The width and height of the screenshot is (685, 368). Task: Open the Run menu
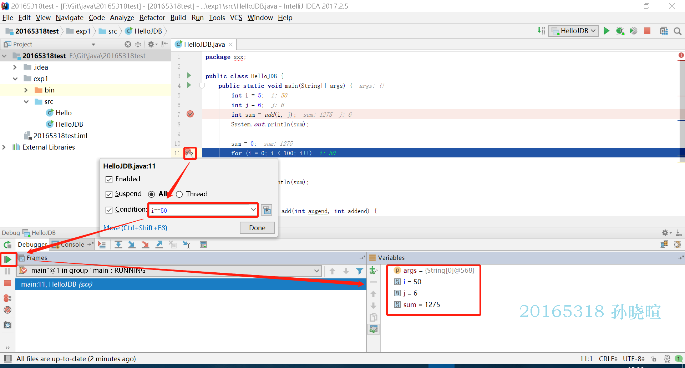point(197,17)
